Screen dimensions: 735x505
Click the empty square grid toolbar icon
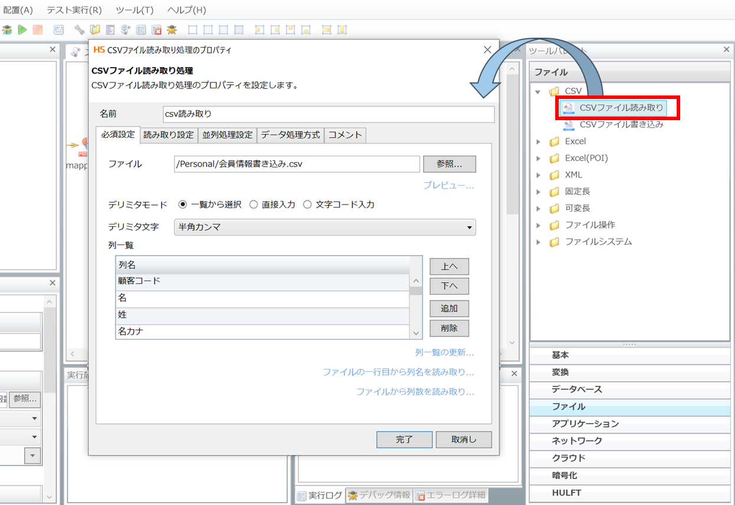[193, 29]
